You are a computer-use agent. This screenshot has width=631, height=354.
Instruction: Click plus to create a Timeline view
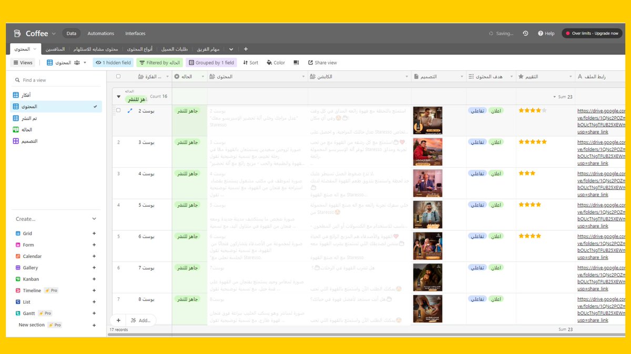(x=94, y=291)
